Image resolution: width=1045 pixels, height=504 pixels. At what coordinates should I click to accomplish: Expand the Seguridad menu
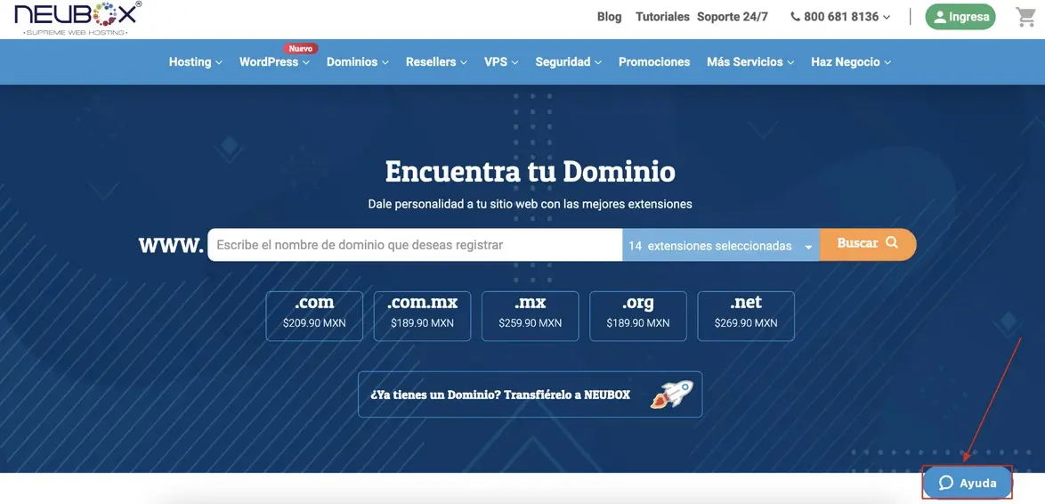[569, 62]
